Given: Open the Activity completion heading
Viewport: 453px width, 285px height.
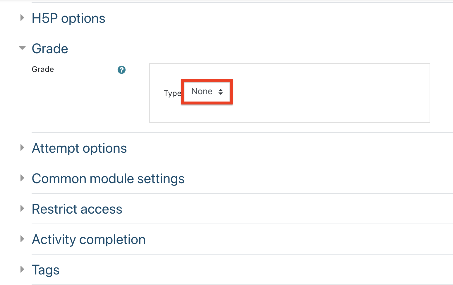Looking at the screenshot, I should pyautogui.click(x=89, y=240).
